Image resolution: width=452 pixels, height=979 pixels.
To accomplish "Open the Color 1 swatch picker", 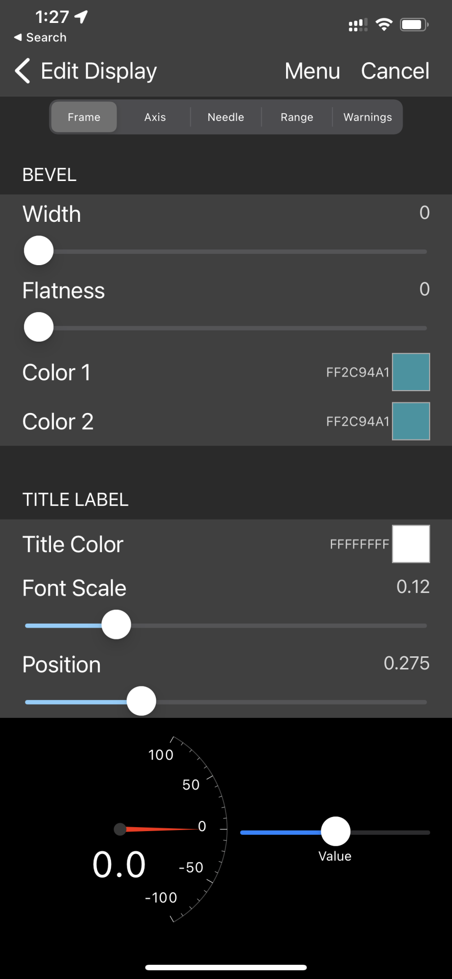I will [x=411, y=372].
